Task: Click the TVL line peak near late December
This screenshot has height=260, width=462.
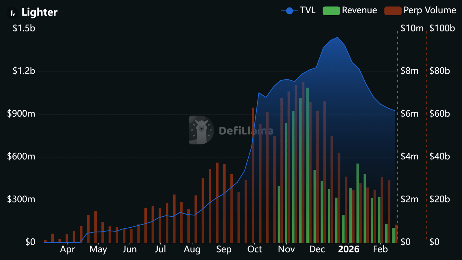Action: coord(338,37)
